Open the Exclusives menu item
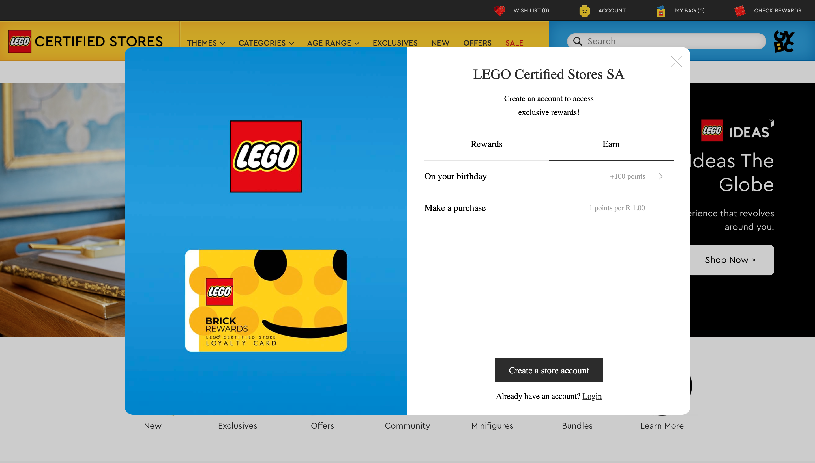 click(x=395, y=43)
